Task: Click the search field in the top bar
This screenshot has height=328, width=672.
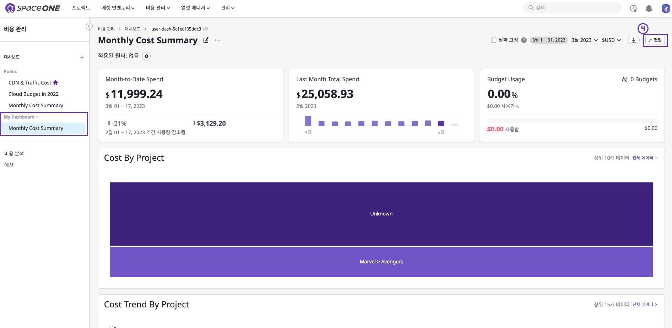Action: click(572, 8)
